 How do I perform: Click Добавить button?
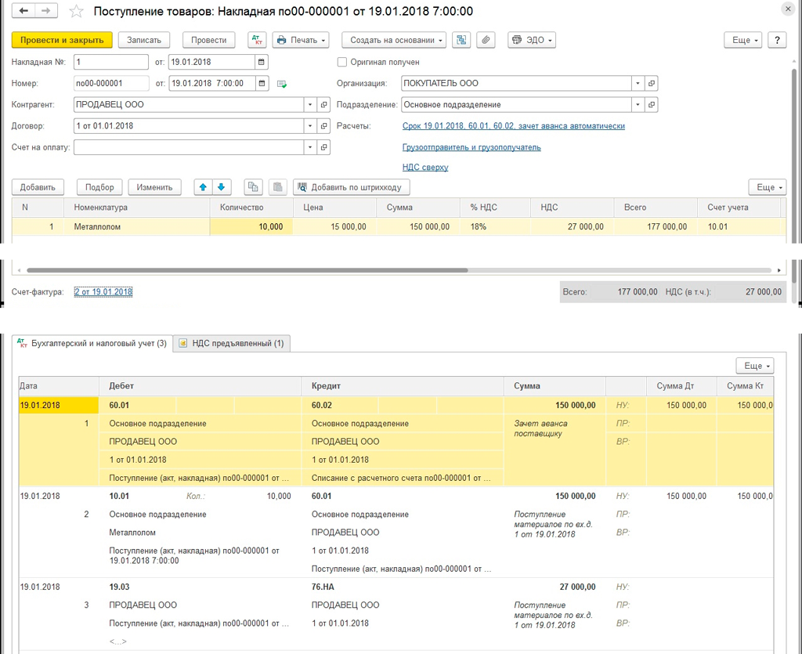coord(38,187)
